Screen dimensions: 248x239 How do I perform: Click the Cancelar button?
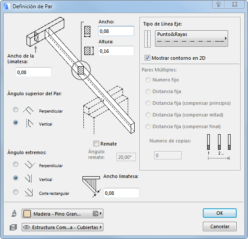pyautogui.click(x=220, y=226)
